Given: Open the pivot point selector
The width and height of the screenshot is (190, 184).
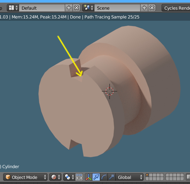Looking at the screenshot, I should pos(69,177).
